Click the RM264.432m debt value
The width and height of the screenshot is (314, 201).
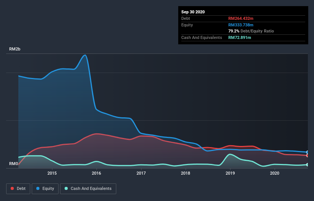tap(241, 18)
